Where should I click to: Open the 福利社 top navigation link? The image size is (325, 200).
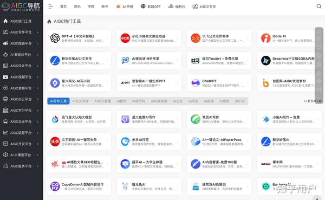pos(177,7)
